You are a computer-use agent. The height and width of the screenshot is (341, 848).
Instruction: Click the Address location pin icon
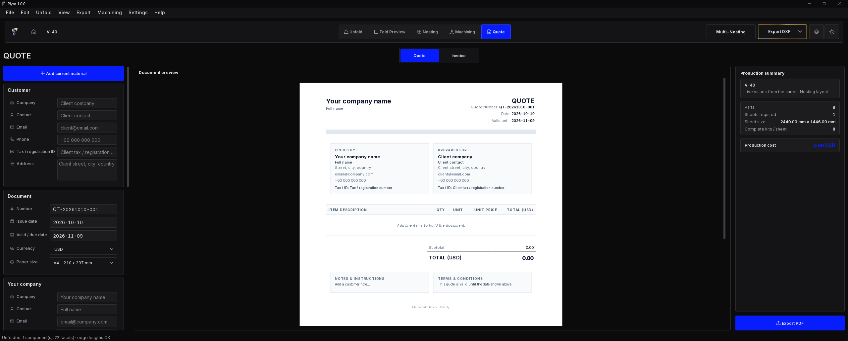[12, 164]
